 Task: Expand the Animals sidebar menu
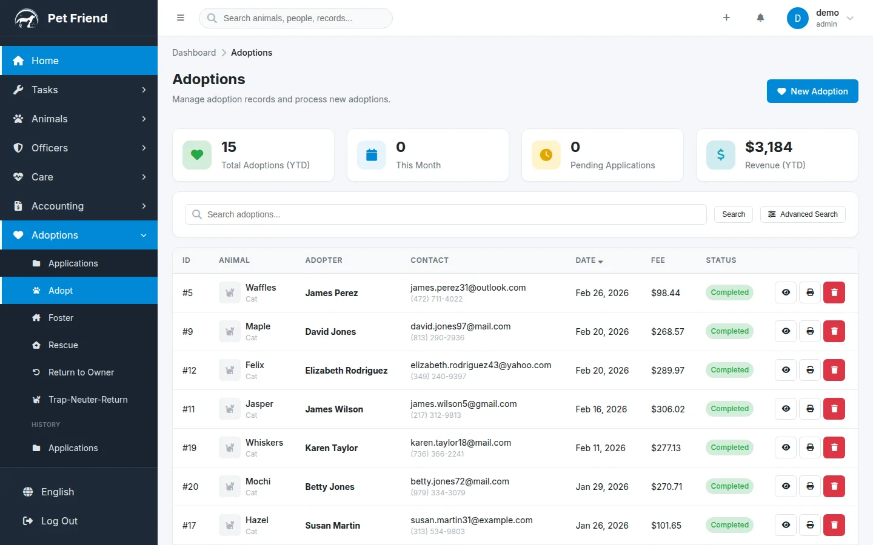click(79, 119)
